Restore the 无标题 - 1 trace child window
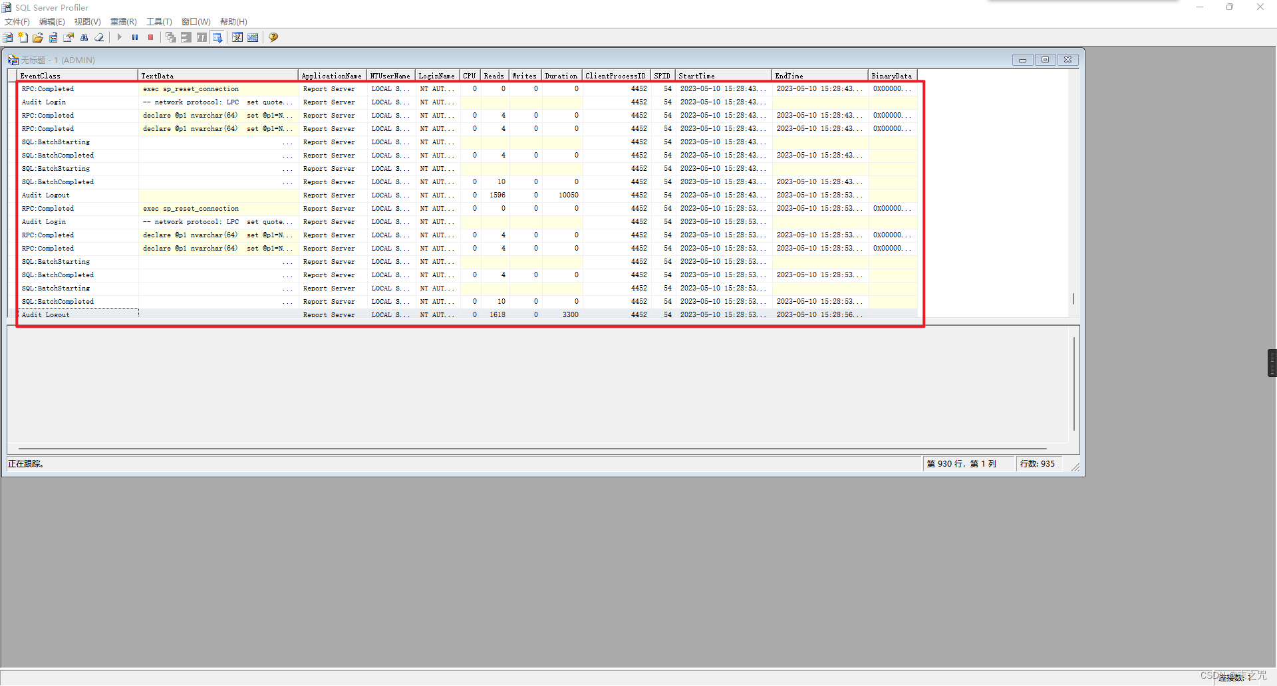Viewport: 1277px width, 686px height. 1045,60
